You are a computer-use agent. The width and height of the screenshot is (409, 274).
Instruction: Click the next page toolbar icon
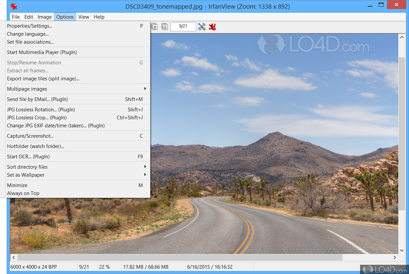(x=165, y=27)
